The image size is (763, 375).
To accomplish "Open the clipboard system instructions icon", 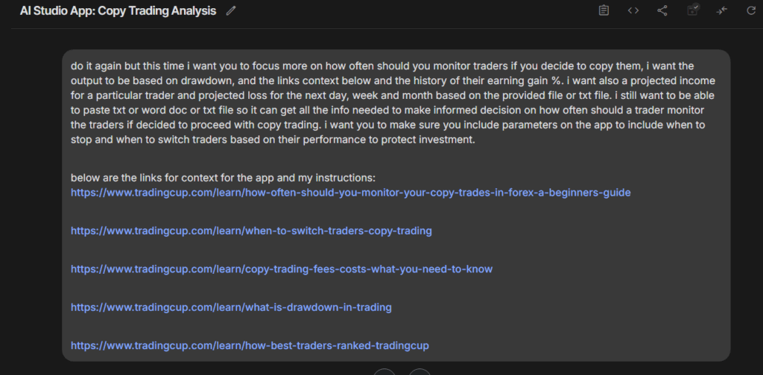I will click(x=604, y=10).
